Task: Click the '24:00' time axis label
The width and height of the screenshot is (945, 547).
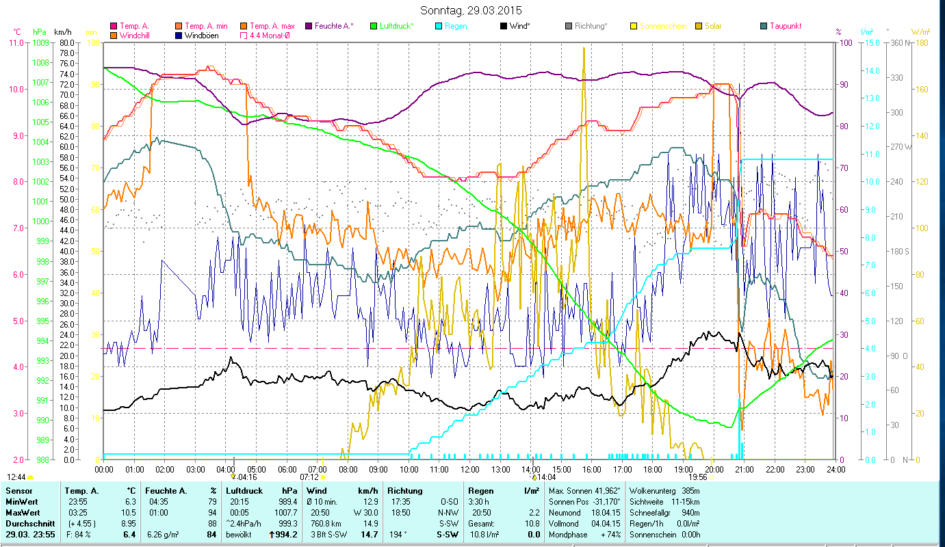Action: coord(836,470)
